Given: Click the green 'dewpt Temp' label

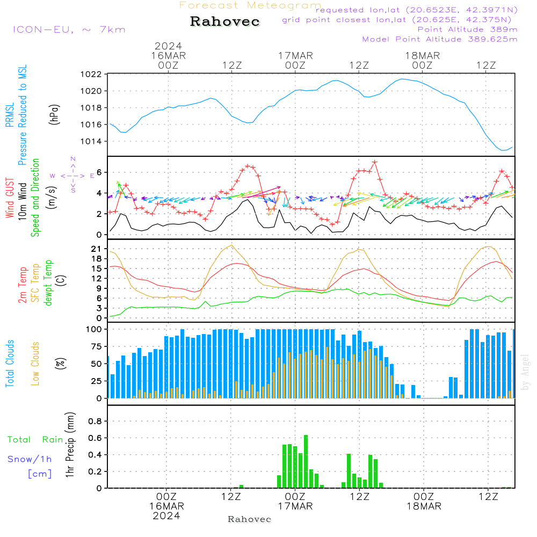Looking at the screenshot, I should click(48, 282).
